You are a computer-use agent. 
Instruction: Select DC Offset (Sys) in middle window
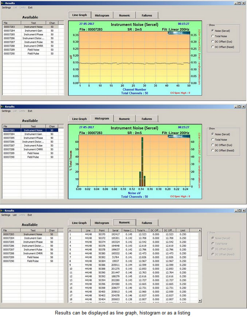221,145
